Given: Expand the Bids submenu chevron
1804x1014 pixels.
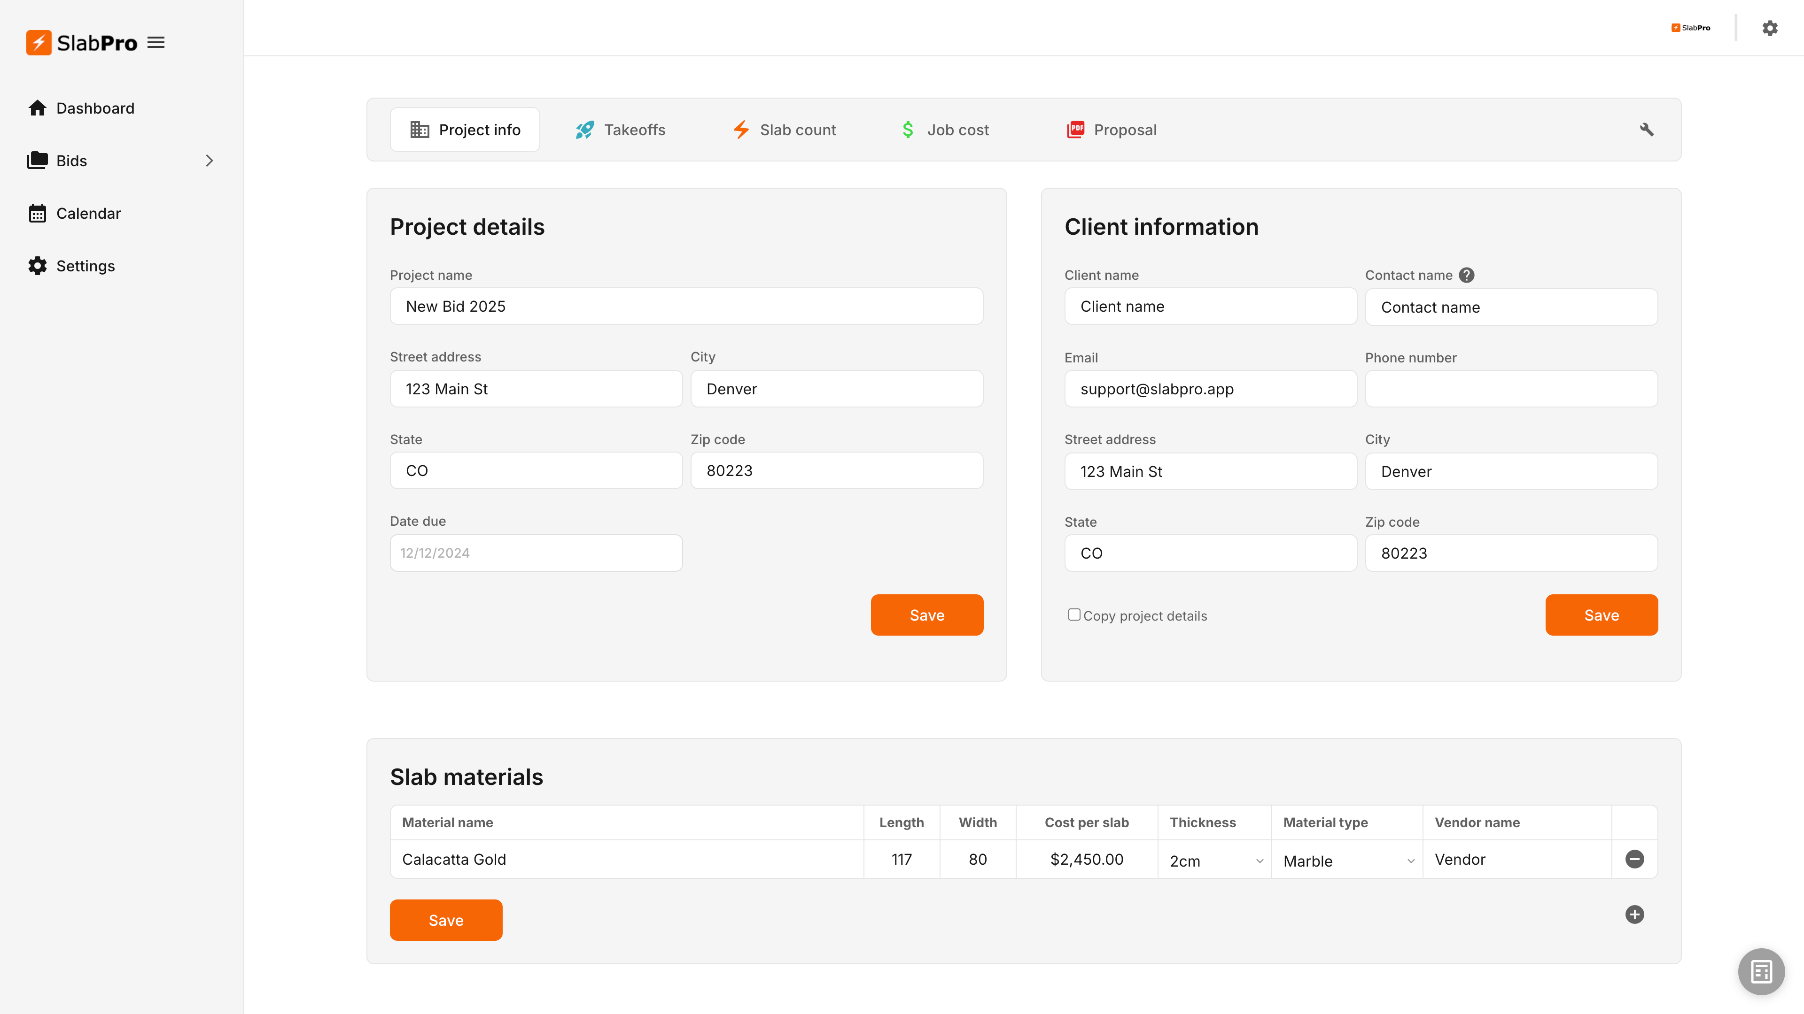Looking at the screenshot, I should (209, 160).
